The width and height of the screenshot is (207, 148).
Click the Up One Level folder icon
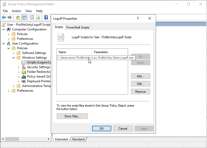click(18, 17)
